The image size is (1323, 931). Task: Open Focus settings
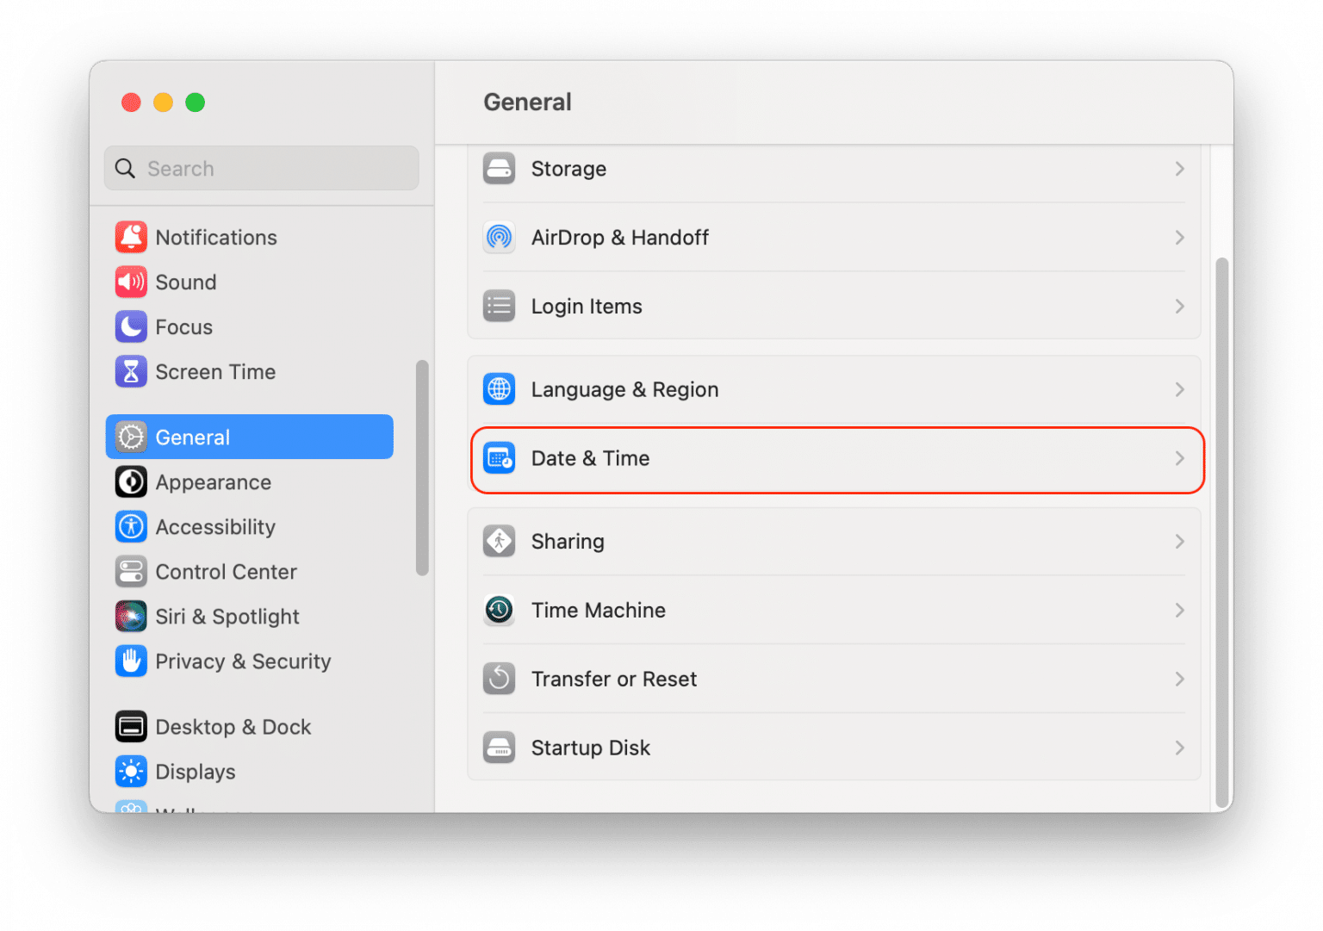[x=183, y=326]
